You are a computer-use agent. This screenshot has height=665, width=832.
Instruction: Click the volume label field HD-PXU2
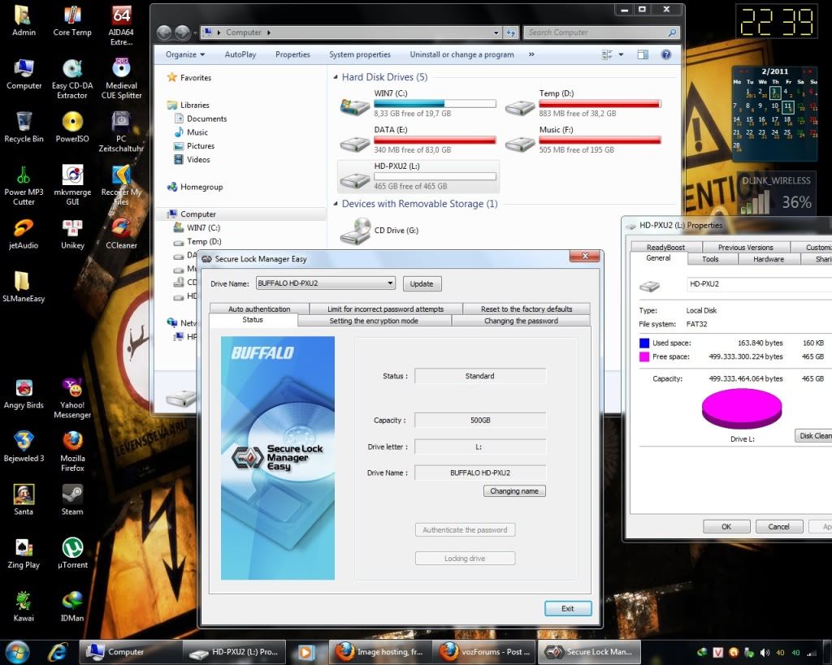(760, 284)
